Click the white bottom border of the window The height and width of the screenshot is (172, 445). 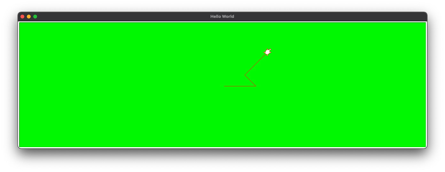pos(222,147)
